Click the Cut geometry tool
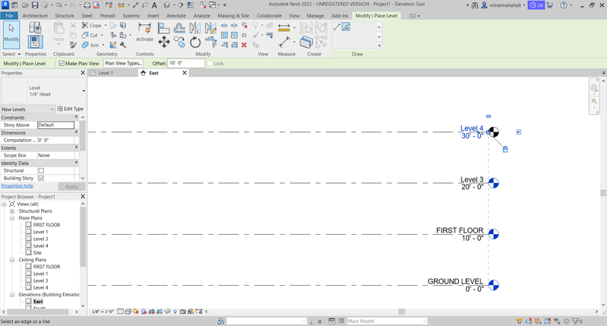The image size is (607, 326). pyautogui.click(x=90, y=35)
